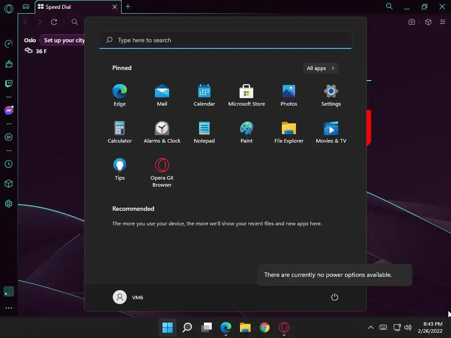Image resolution: width=451 pixels, height=338 pixels.
Task: Reload the page in Opera GX
Action: tap(54, 22)
